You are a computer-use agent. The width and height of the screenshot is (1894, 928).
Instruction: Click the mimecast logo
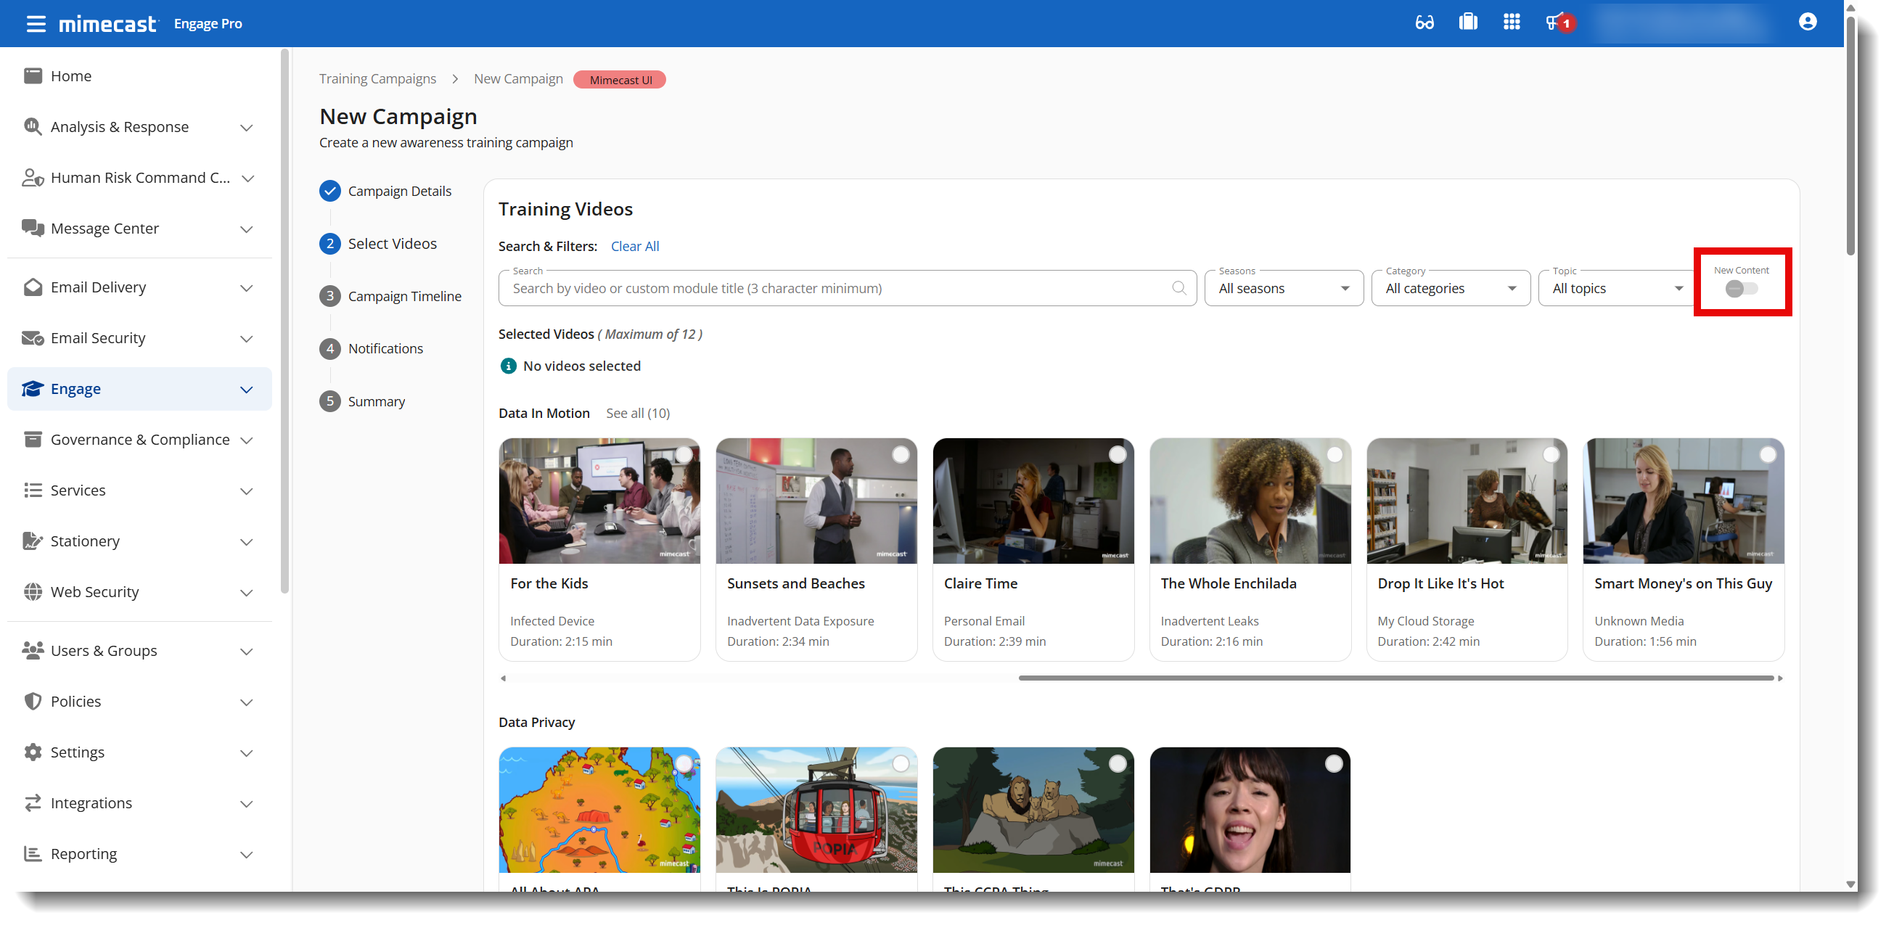[108, 23]
